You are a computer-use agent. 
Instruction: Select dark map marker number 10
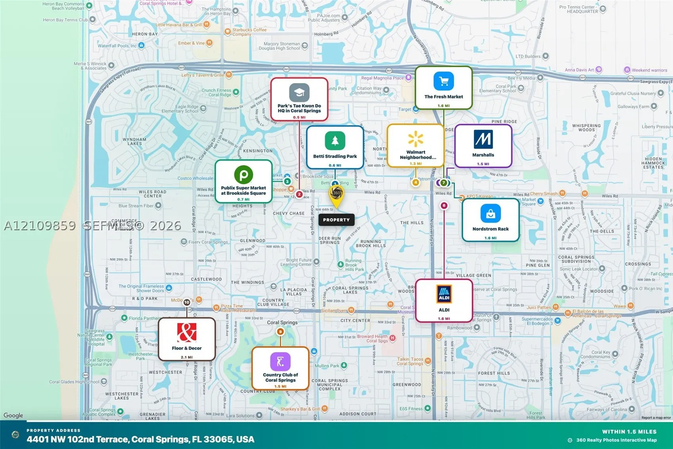pyautogui.click(x=187, y=302)
